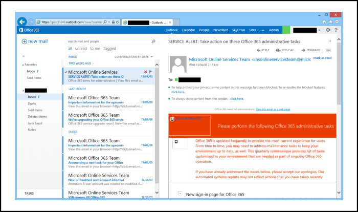The height and width of the screenshot is (212, 358).
Task: Open the Conversations by Date sort dropdown
Action: click(133, 57)
